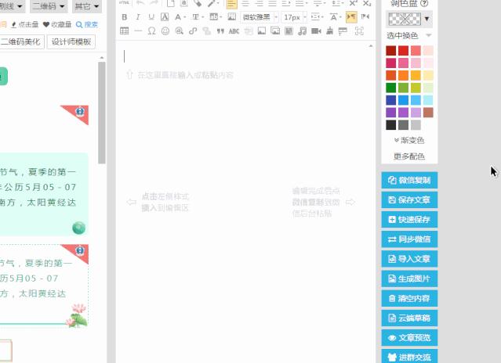Insert the lotus-decorated dotted-border template

click(x=43, y=286)
